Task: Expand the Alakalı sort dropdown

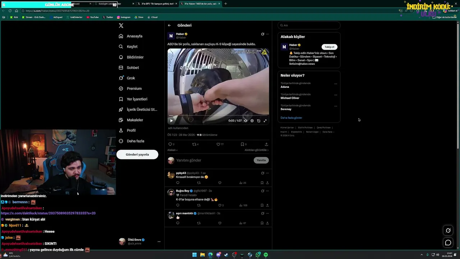Action: [172, 150]
